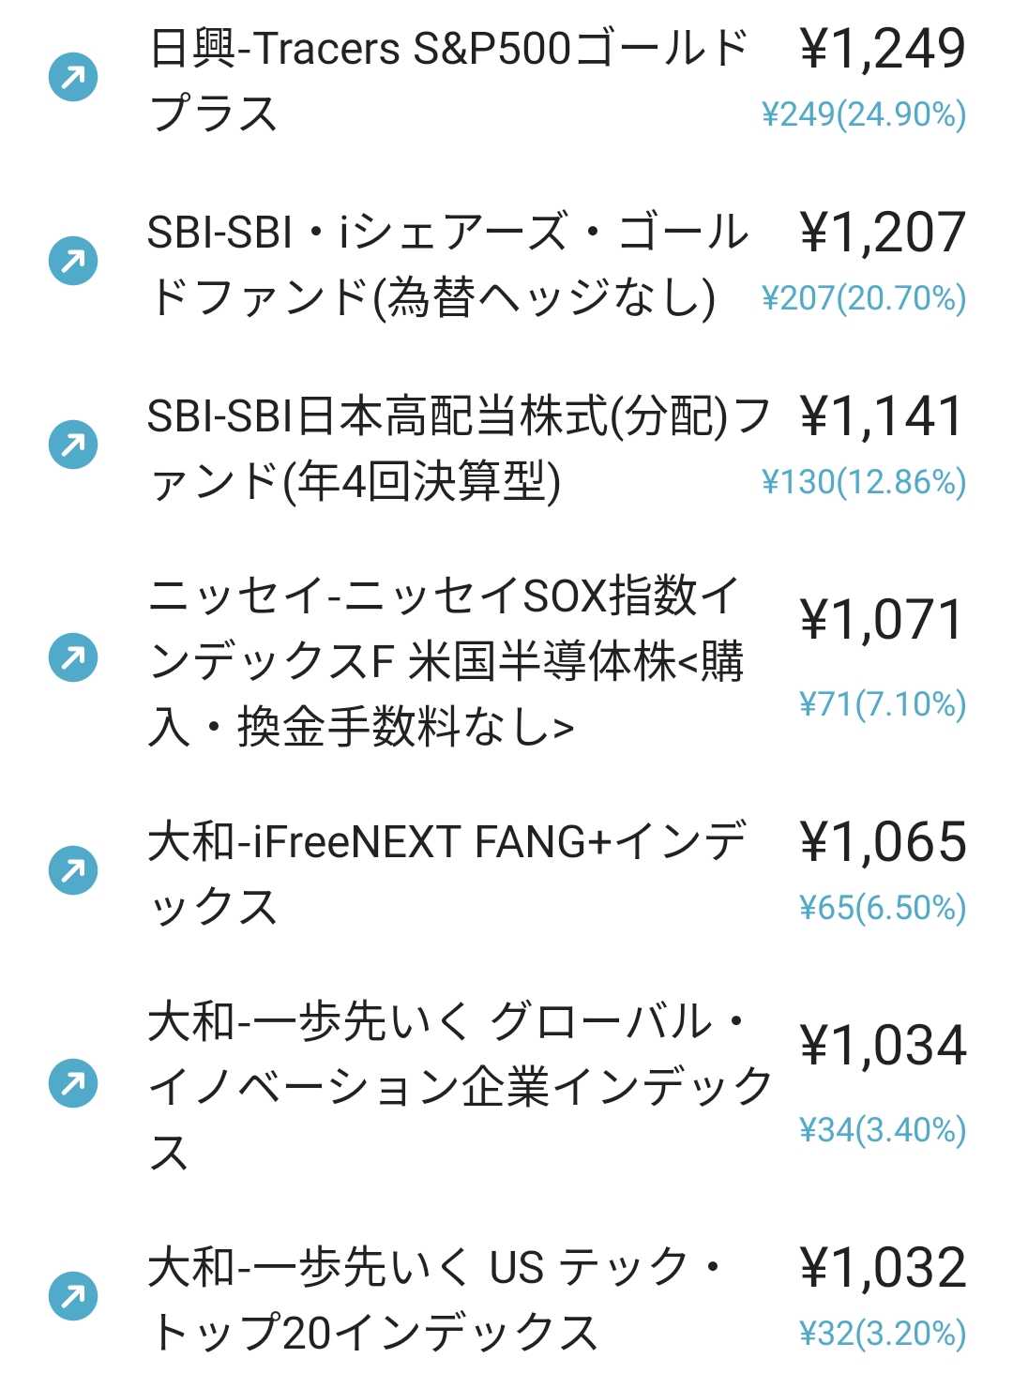Tap the trend arrow icon for SBI・iシェアーズ・ゴールドファンド
Viewport: 1013px width, 1388px height.
click(x=73, y=262)
